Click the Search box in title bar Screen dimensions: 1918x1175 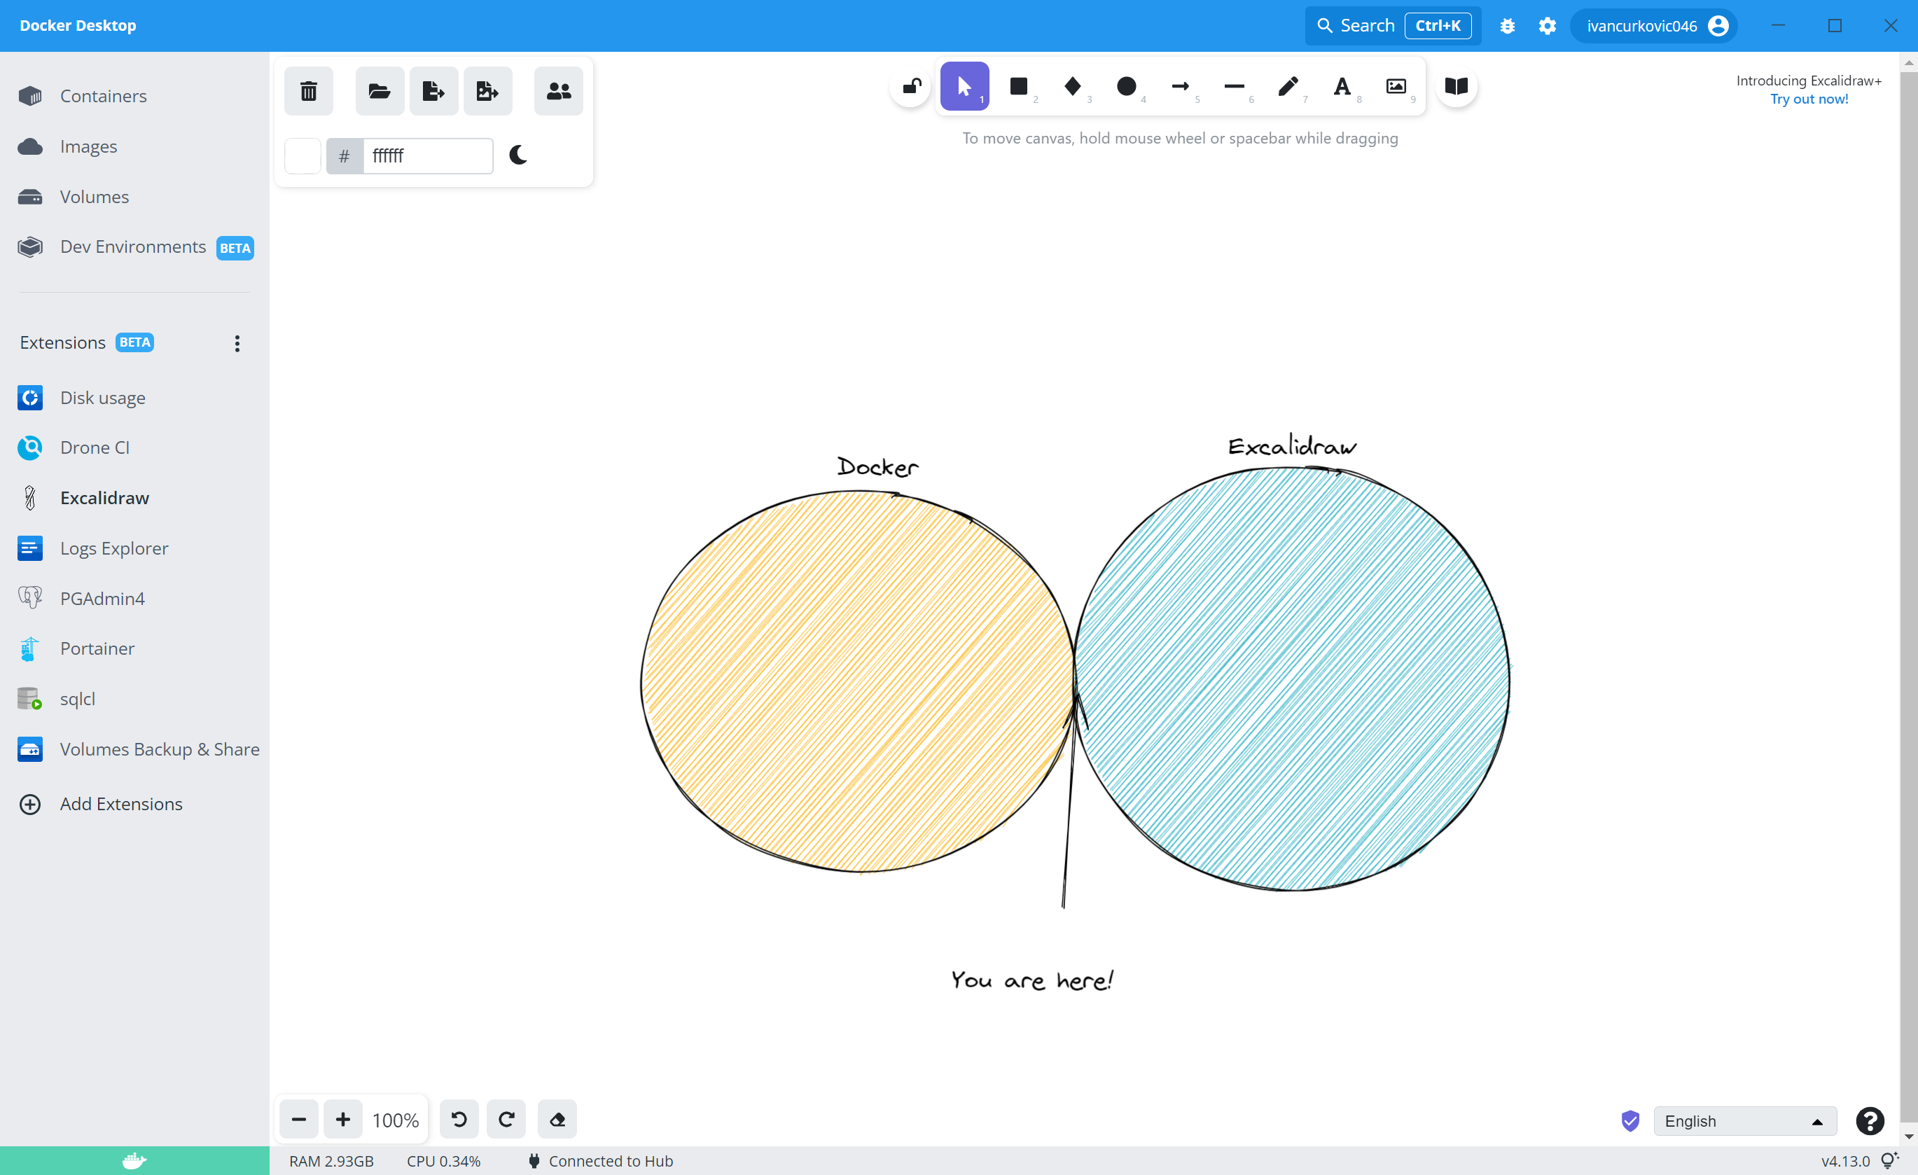1393,26
